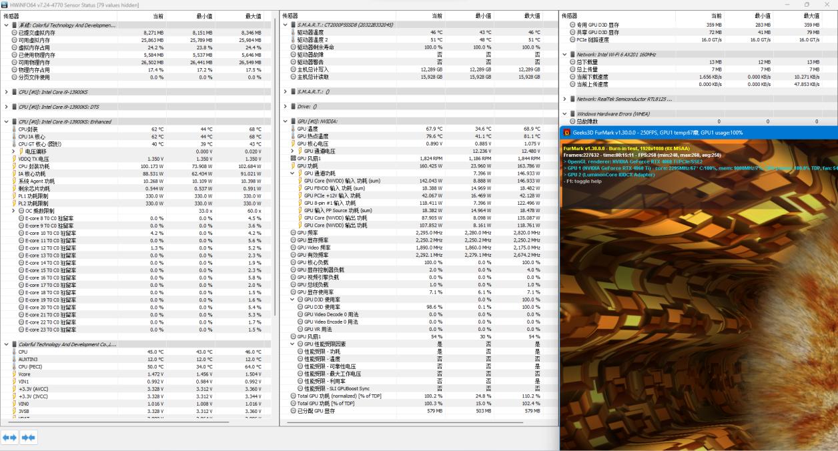Click the inward-arrows button next to it
The width and height of the screenshot is (838, 451).
point(27,437)
